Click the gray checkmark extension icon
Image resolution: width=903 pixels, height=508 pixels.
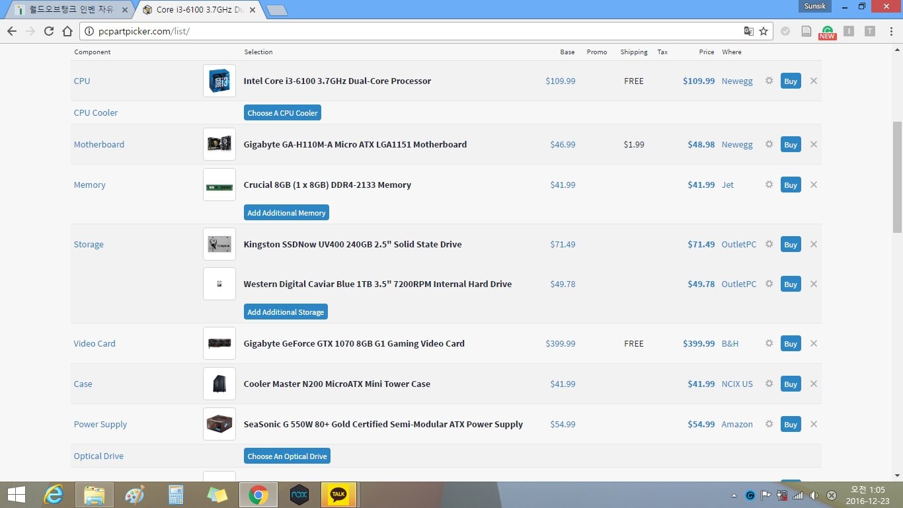pos(785,31)
